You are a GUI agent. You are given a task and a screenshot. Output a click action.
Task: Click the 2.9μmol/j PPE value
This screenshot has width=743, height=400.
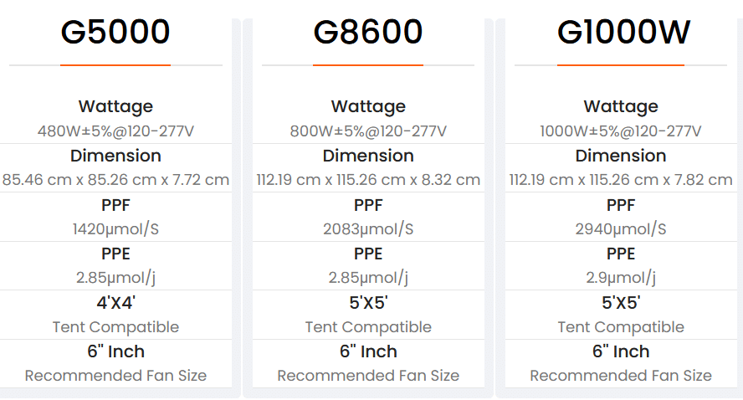[621, 277]
